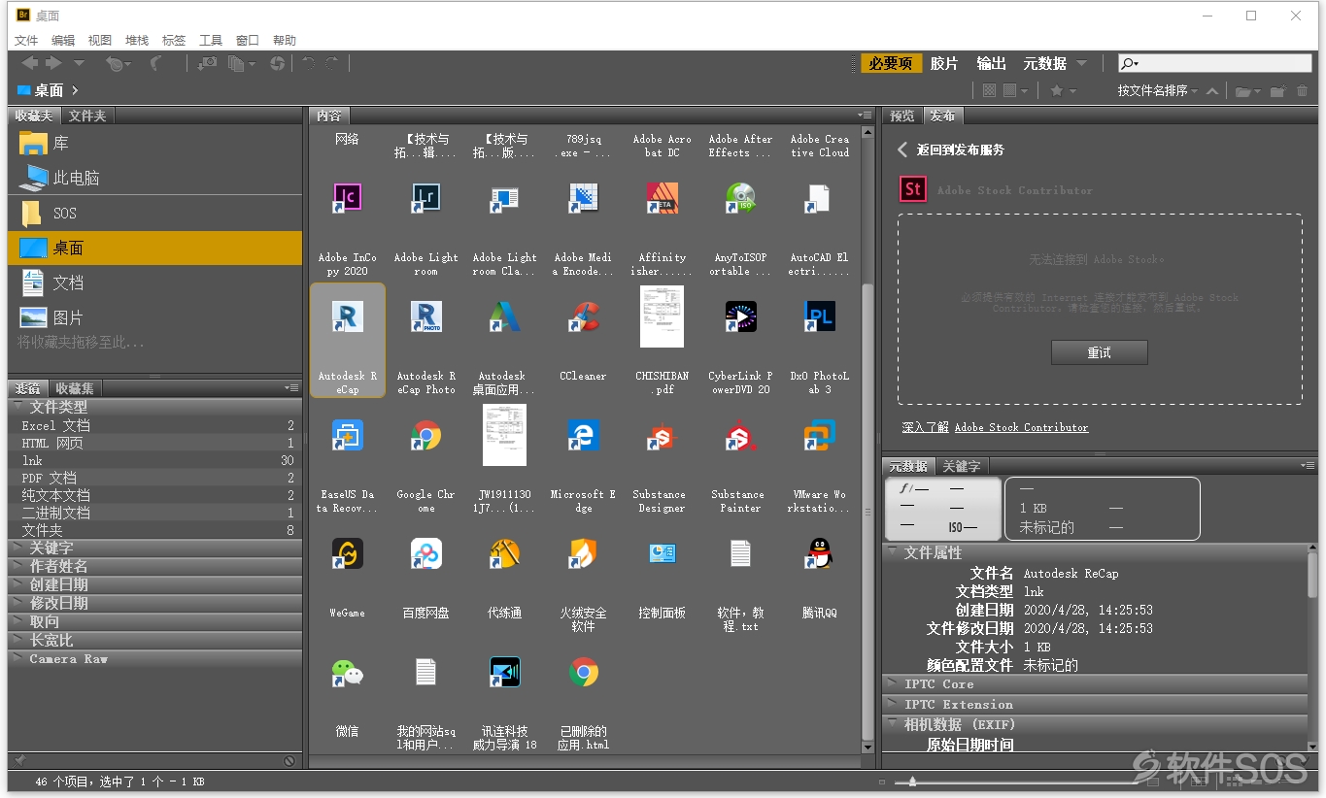Select the DxO PhotoLab 3 shortcut
The width and height of the screenshot is (1326, 798).
point(819,316)
